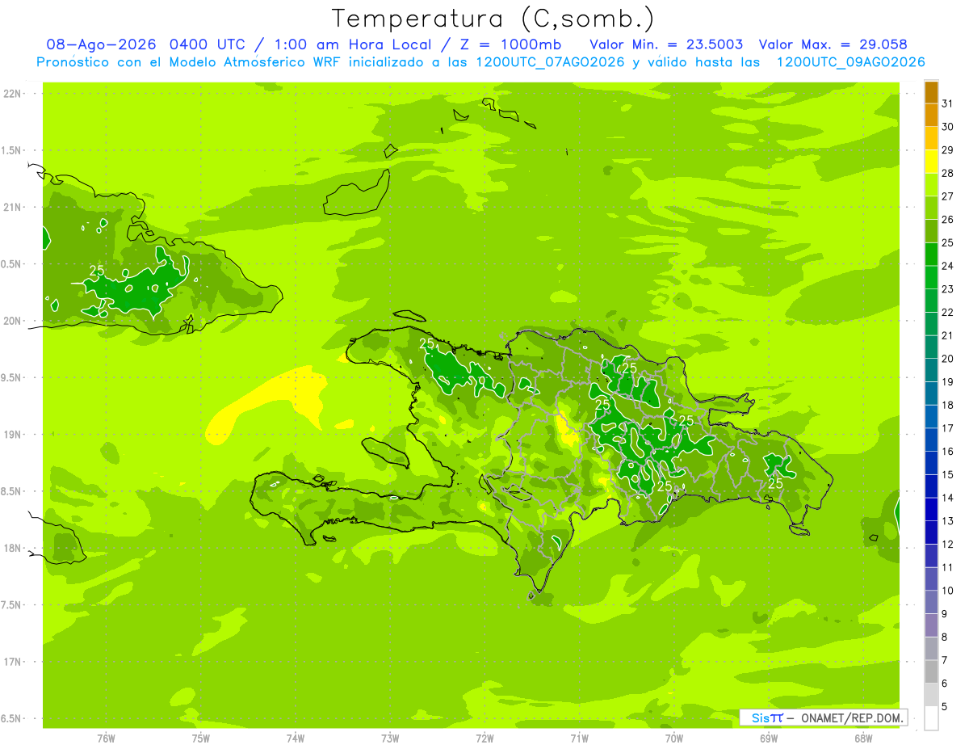Screen dimensions: 969x749
Task: Click the 28 value on the color scale
Action: [948, 173]
